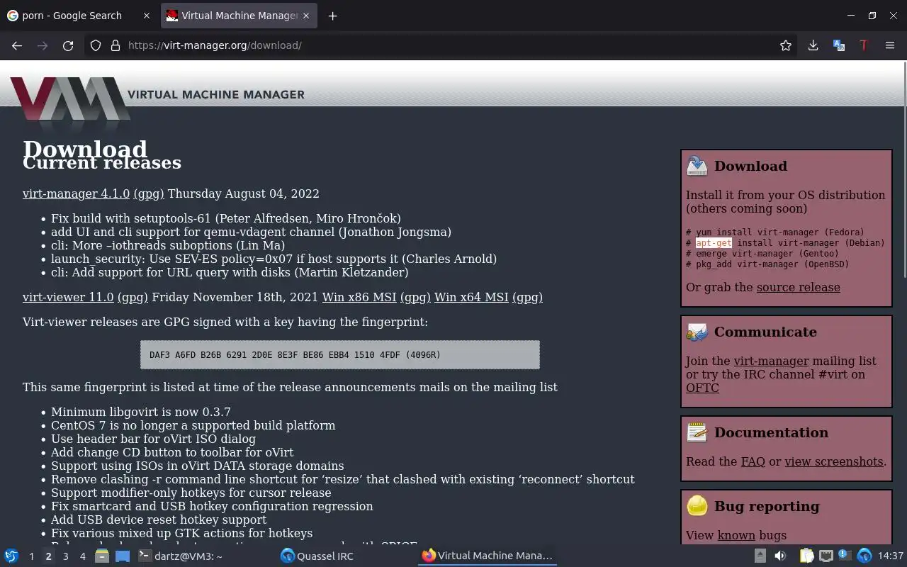The height and width of the screenshot is (567, 907).
Task: Open the virt-manager 4.1.0 download link
Action: 76,193
